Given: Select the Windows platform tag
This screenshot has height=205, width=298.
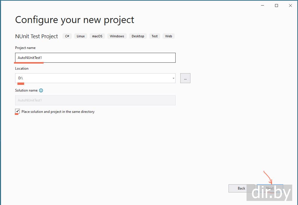Looking at the screenshot, I should tap(117, 36).
